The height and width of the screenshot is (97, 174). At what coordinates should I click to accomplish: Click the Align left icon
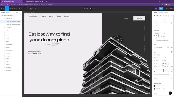point(154,16)
